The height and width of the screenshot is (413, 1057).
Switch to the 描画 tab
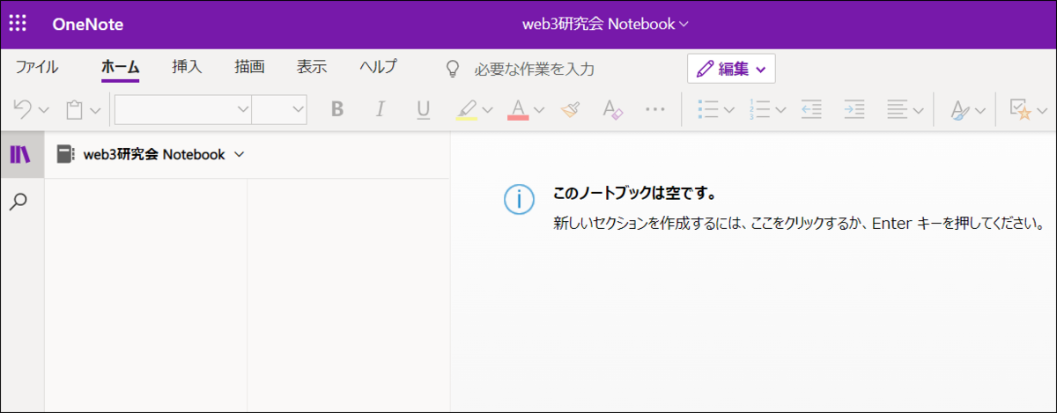point(249,67)
